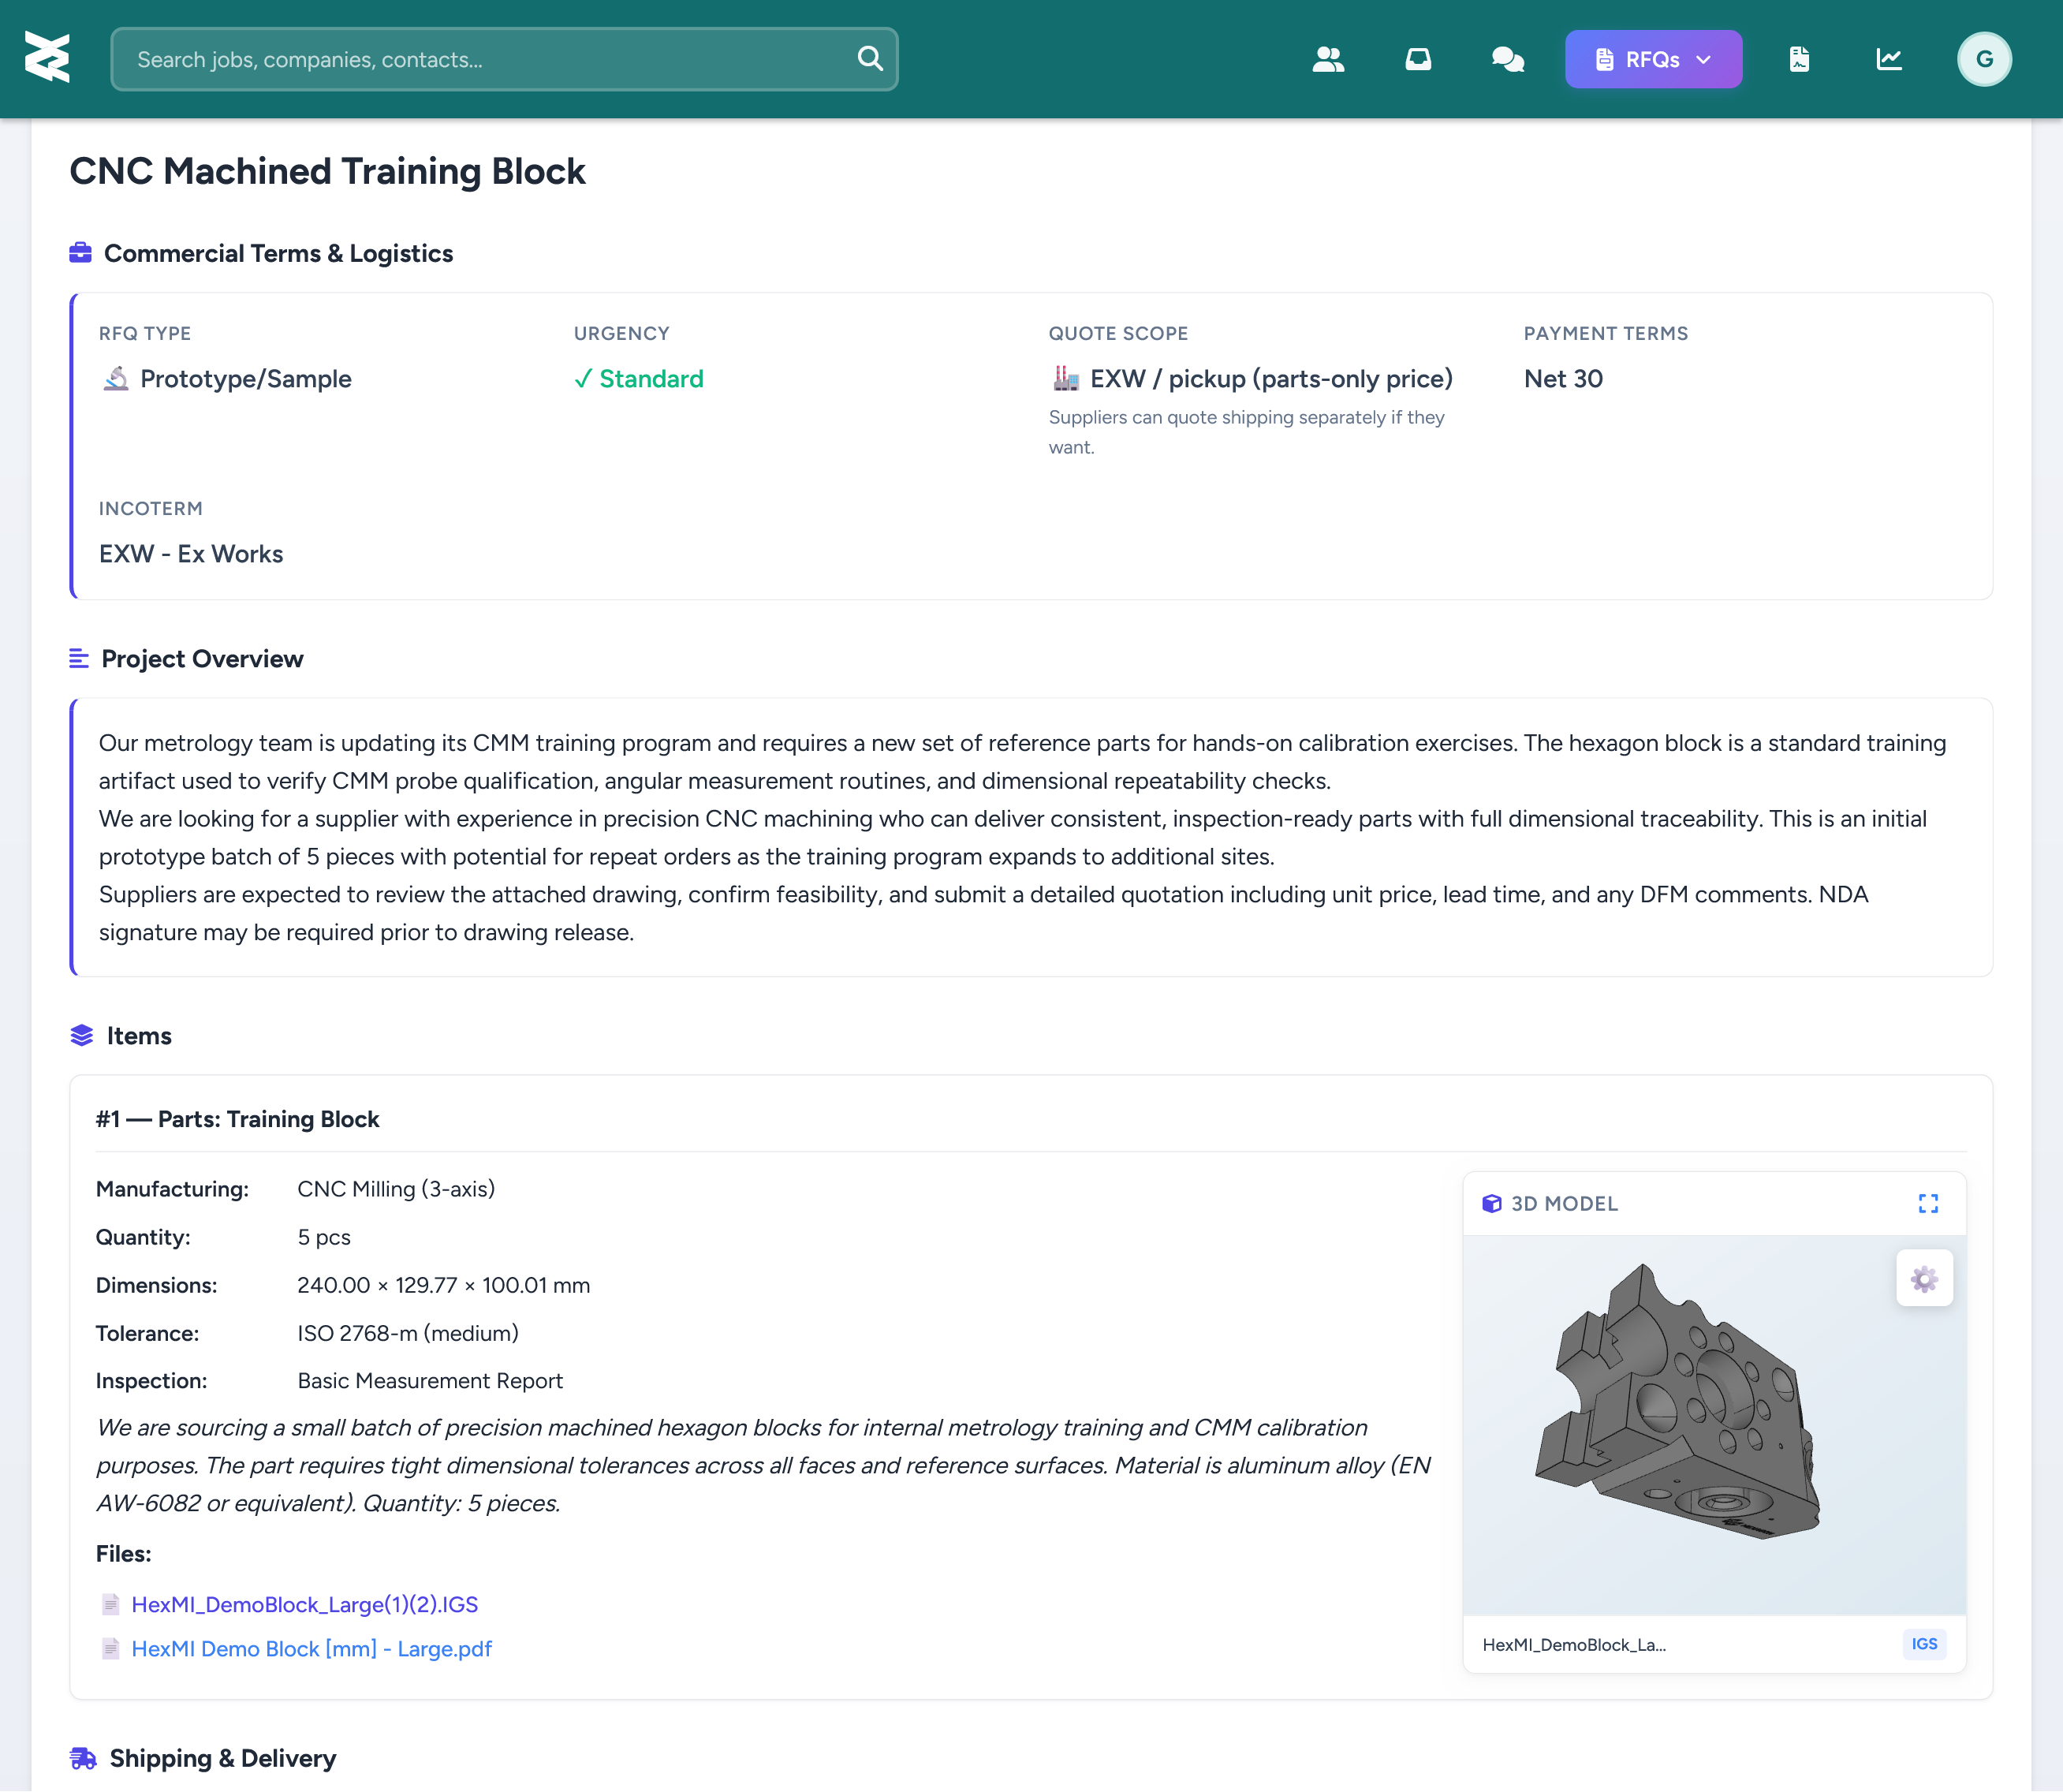Click the Net 30 payment terms value
The image size is (2063, 1792).
pos(1563,379)
